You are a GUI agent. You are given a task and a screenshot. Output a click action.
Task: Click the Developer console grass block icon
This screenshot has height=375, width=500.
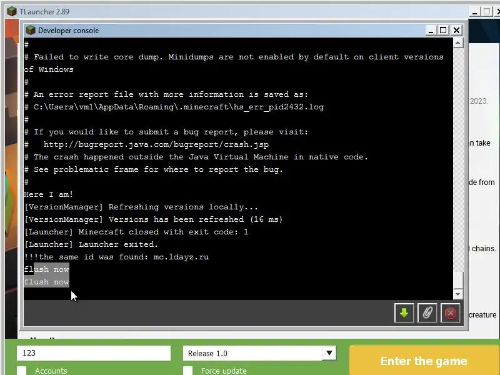tap(31, 30)
